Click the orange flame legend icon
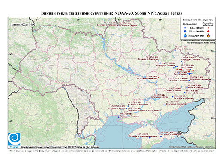 point(208,35)
